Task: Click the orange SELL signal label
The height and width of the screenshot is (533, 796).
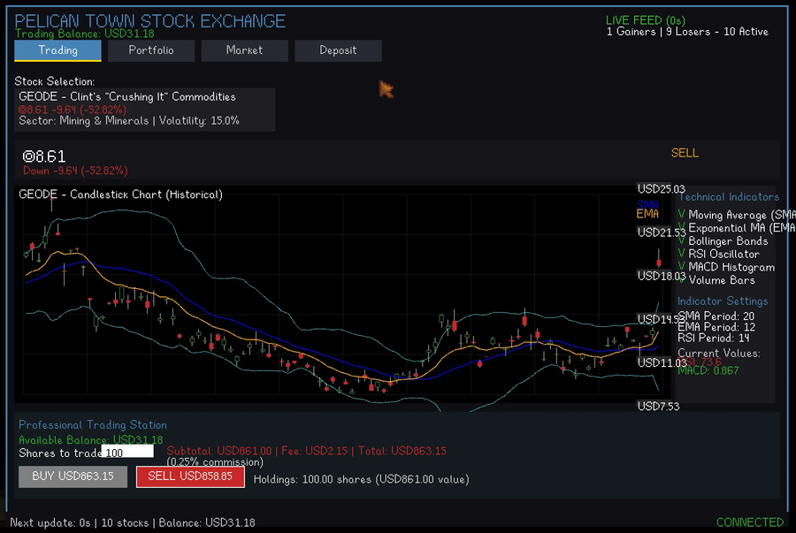Action: click(685, 153)
